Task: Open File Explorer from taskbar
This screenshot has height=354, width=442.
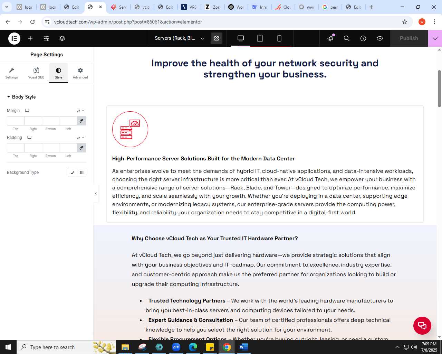Action: pyautogui.click(x=125, y=347)
